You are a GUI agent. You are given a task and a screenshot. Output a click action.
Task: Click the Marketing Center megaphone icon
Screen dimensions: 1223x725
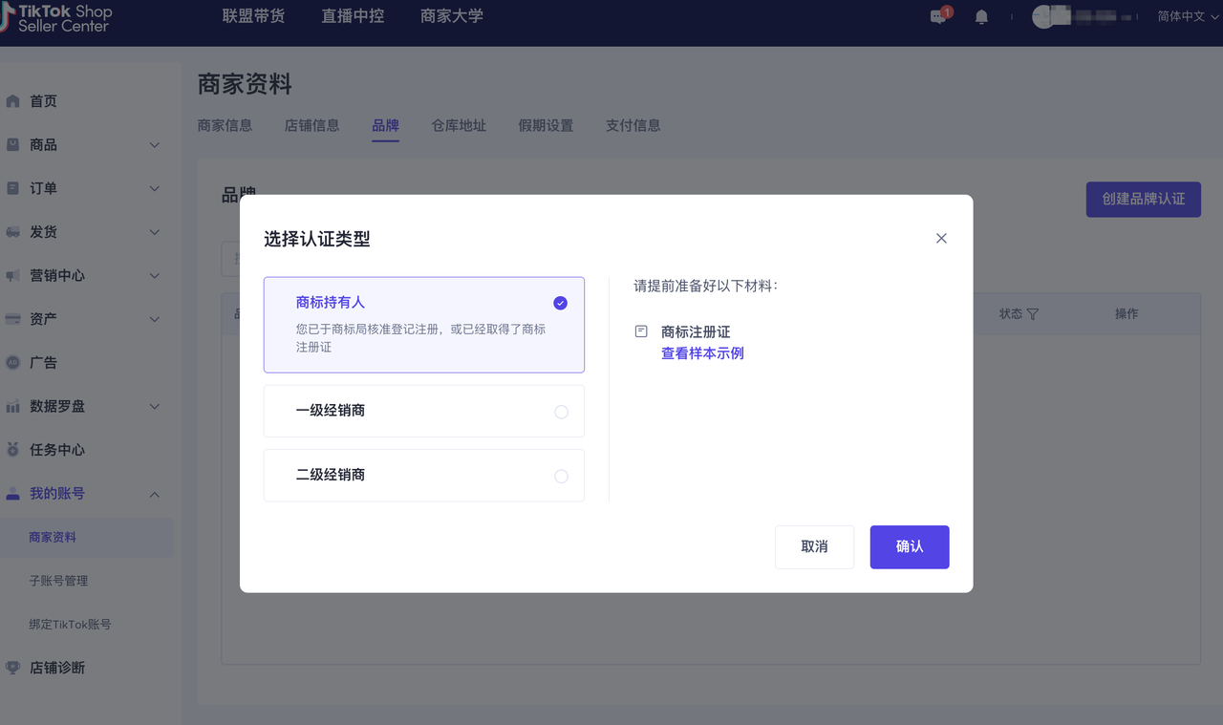[x=13, y=276]
